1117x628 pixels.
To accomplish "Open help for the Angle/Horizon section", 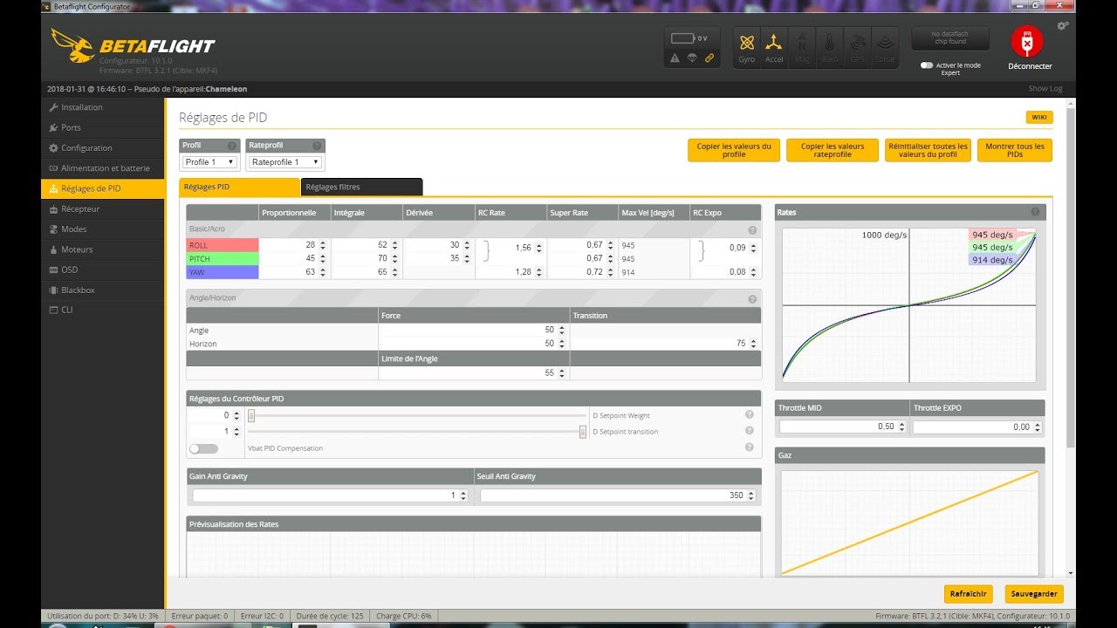I will coord(752,298).
